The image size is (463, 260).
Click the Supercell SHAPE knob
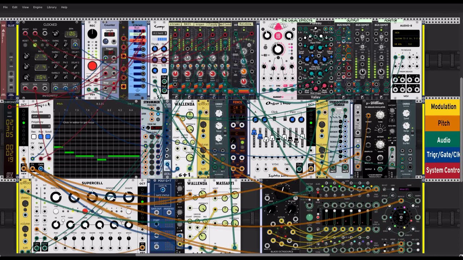pyautogui.click(x=129, y=197)
